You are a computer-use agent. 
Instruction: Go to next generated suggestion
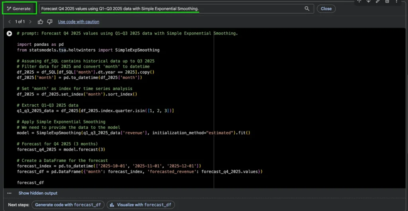click(30, 21)
